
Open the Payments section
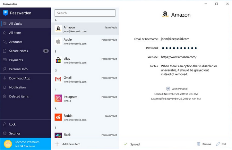pos(26,60)
